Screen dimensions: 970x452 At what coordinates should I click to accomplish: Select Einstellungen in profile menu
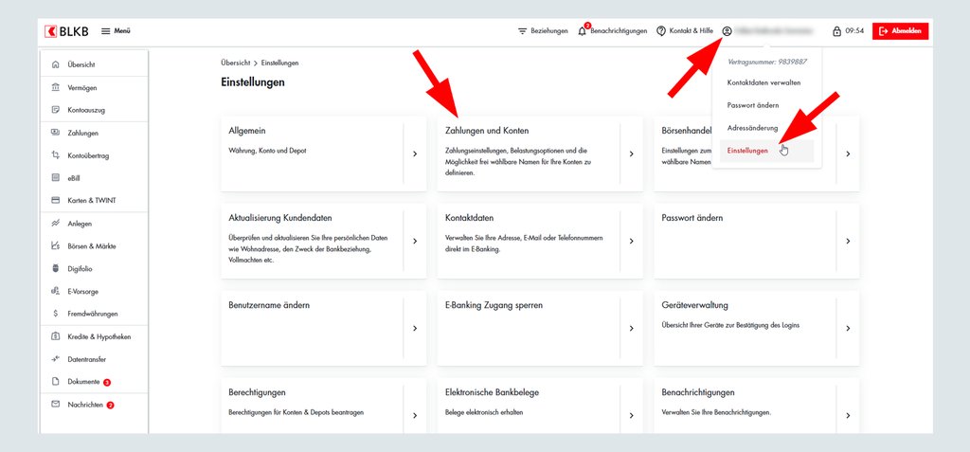click(x=767, y=151)
